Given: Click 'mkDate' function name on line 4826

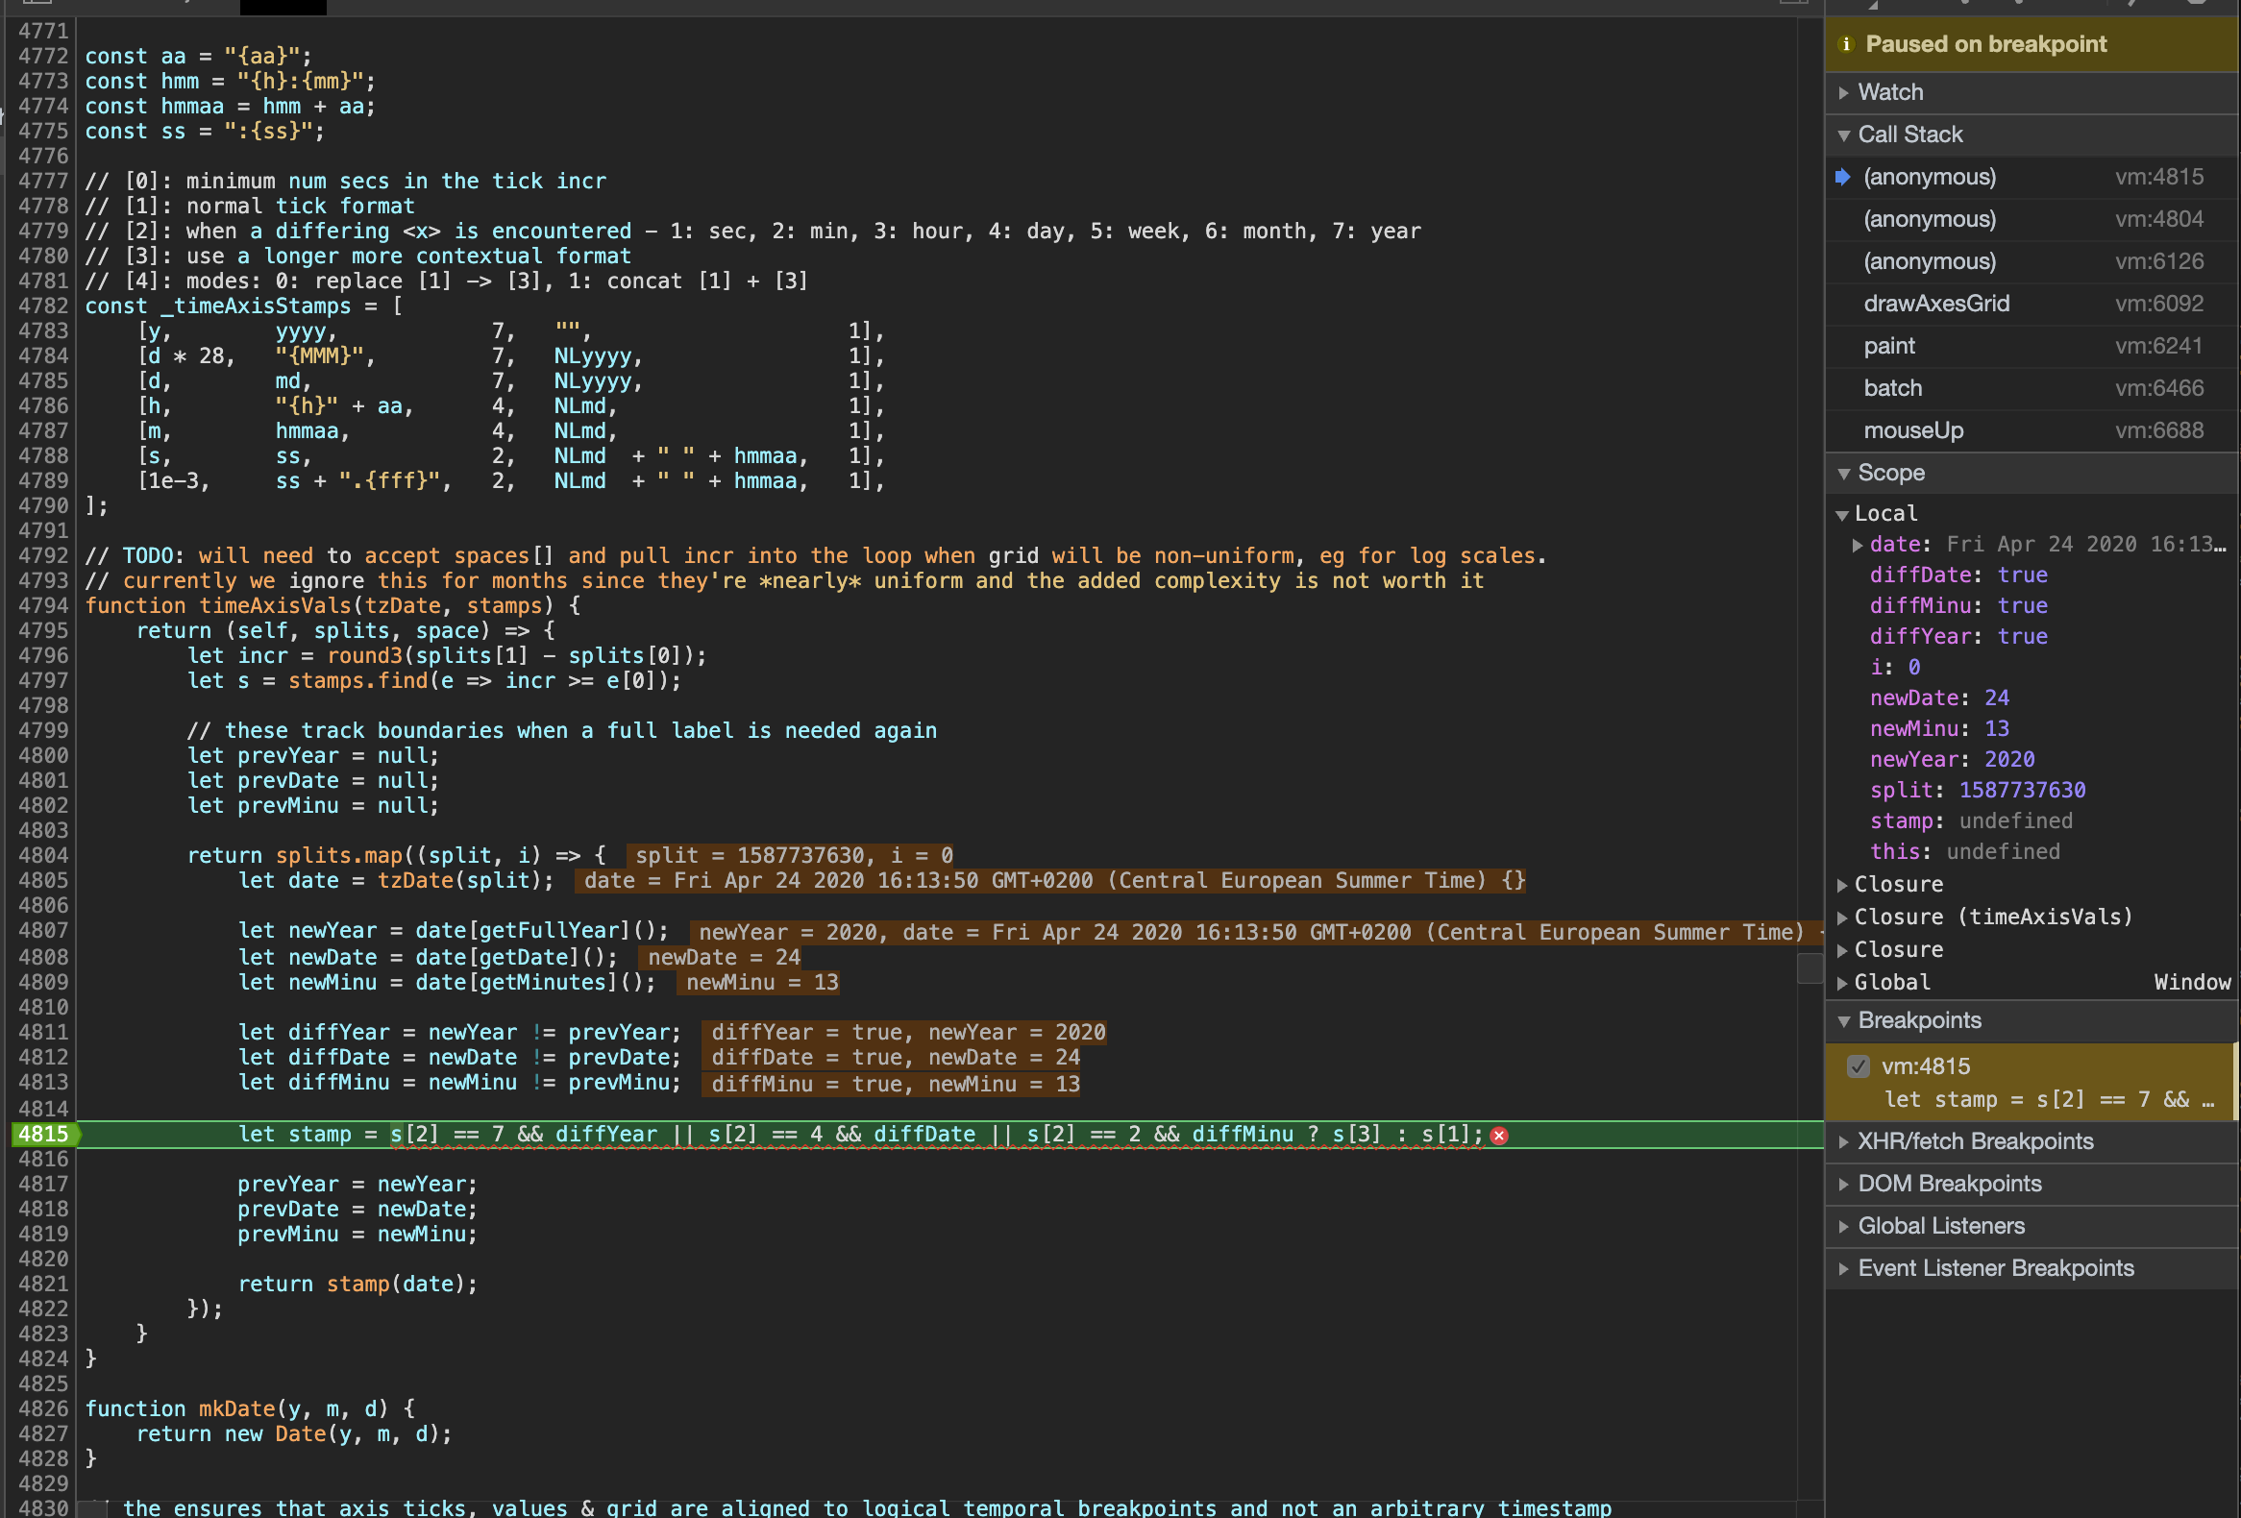Looking at the screenshot, I should pos(236,1409).
